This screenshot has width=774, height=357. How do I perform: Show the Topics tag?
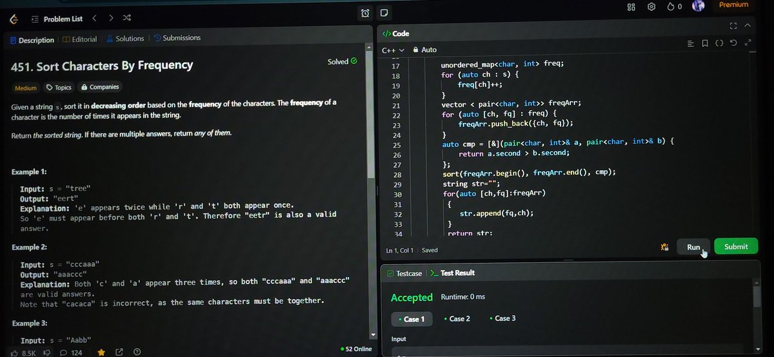tap(59, 88)
